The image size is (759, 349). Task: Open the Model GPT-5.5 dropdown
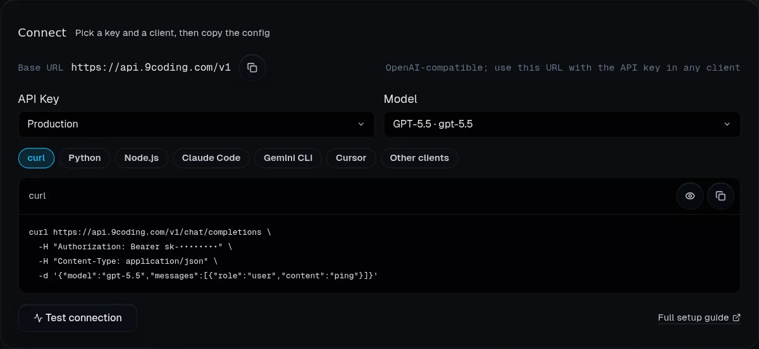(x=562, y=124)
